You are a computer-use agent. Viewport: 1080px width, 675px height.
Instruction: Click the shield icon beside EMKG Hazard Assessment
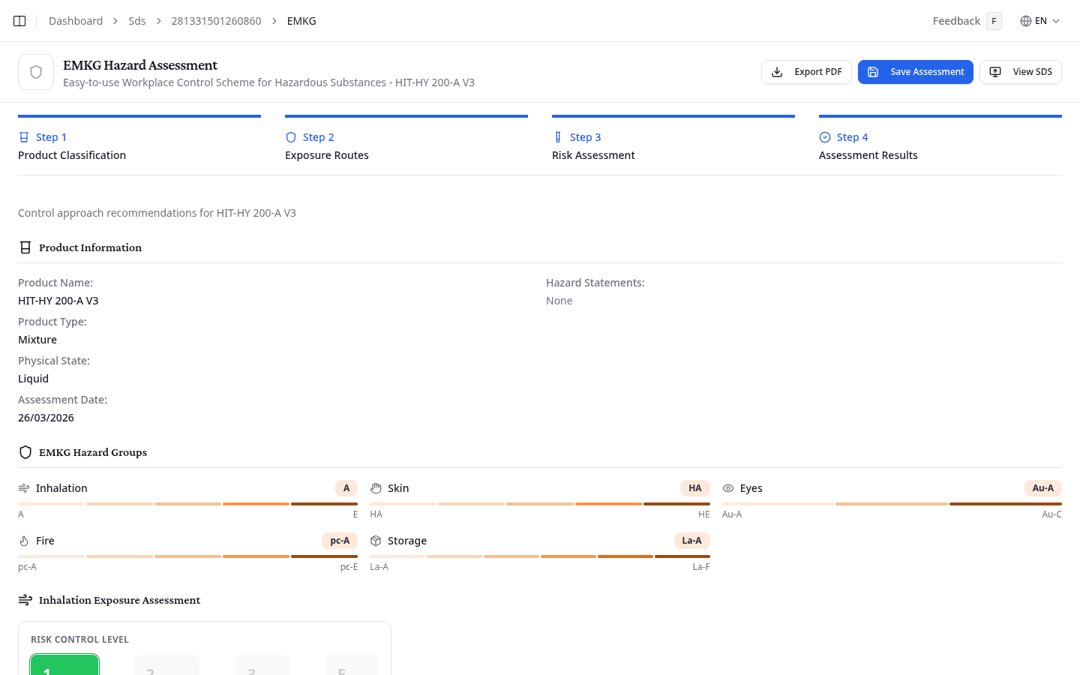tap(36, 72)
